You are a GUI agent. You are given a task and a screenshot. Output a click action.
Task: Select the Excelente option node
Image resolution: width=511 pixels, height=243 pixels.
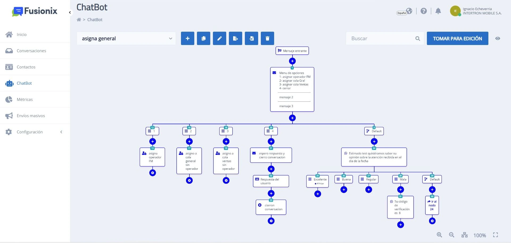tap(318, 181)
